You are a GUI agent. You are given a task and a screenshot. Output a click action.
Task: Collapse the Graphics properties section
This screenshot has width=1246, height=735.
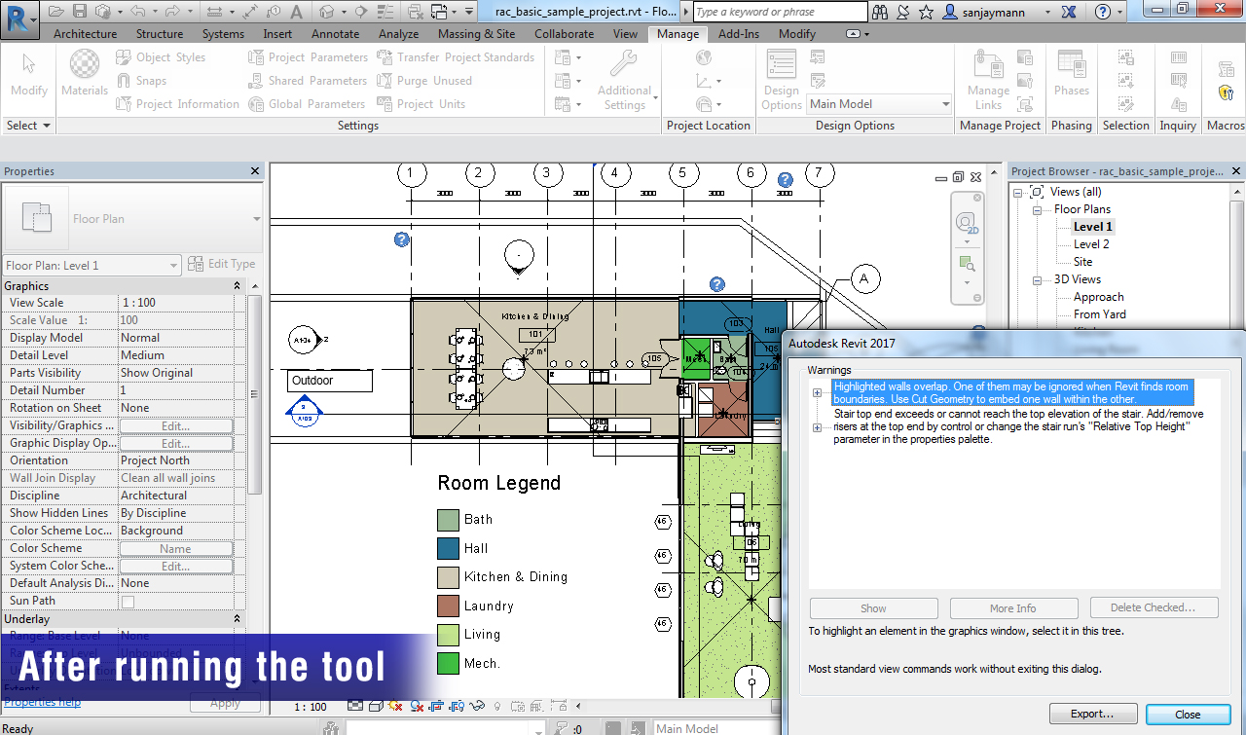coord(237,286)
